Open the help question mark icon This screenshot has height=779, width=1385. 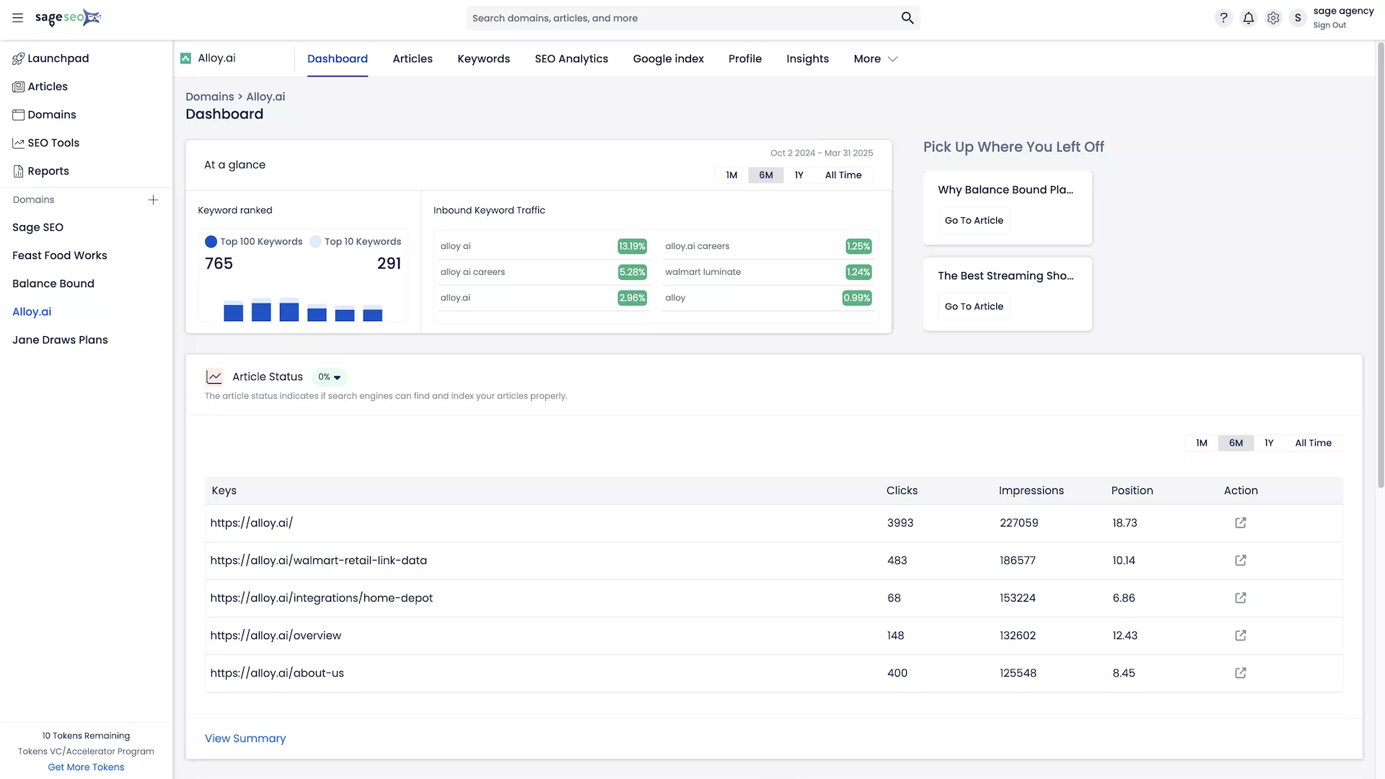pos(1223,18)
